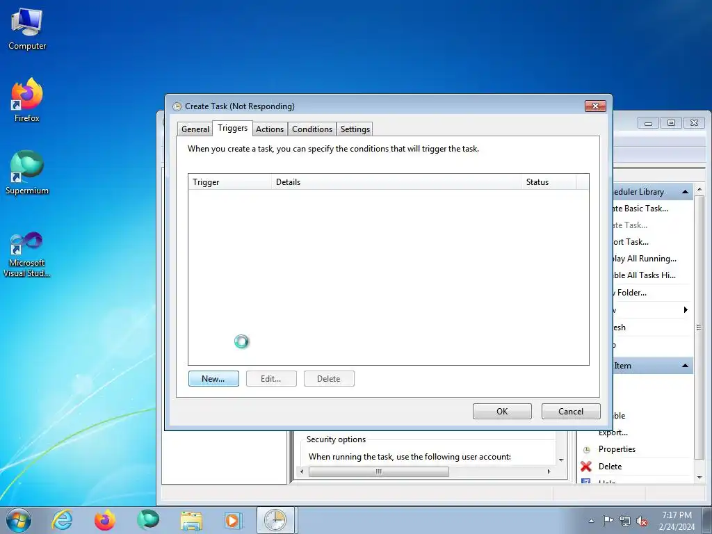Click New Folder... in the Actions pane
The width and height of the screenshot is (712, 534).
tap(630, 293)
